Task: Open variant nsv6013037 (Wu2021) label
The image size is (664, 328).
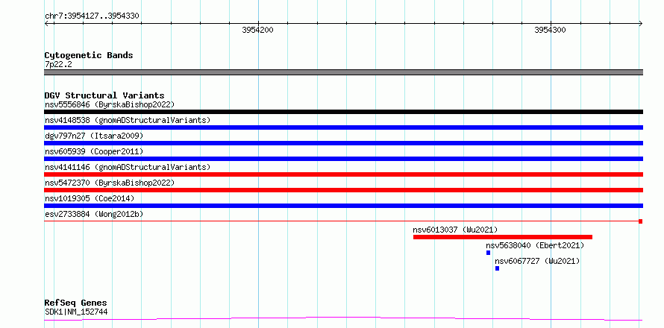Action: (x=455, y=230)
